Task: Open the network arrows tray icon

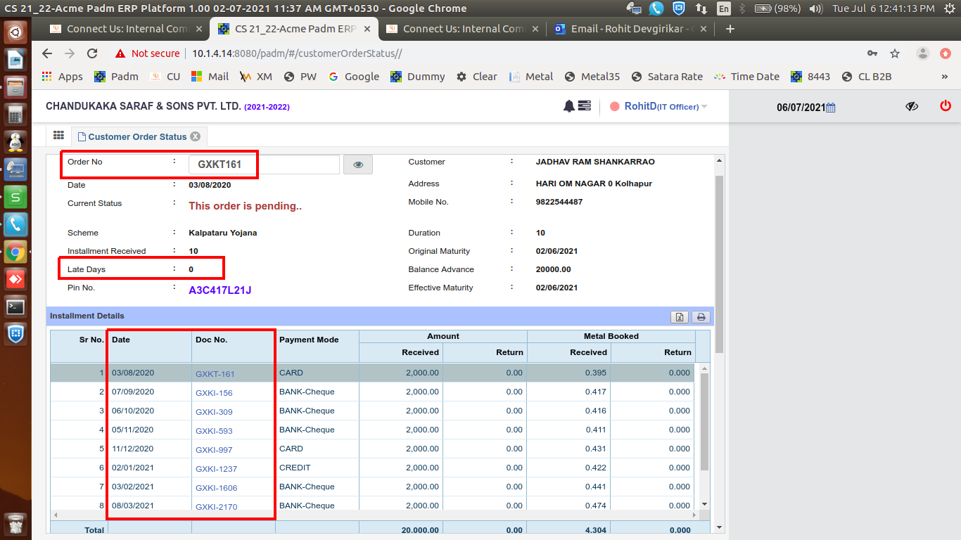Action: click(701, 8)
